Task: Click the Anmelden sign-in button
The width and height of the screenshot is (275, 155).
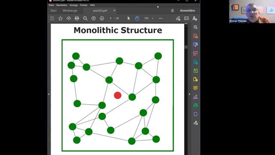Action: click(x=187, y=10)
